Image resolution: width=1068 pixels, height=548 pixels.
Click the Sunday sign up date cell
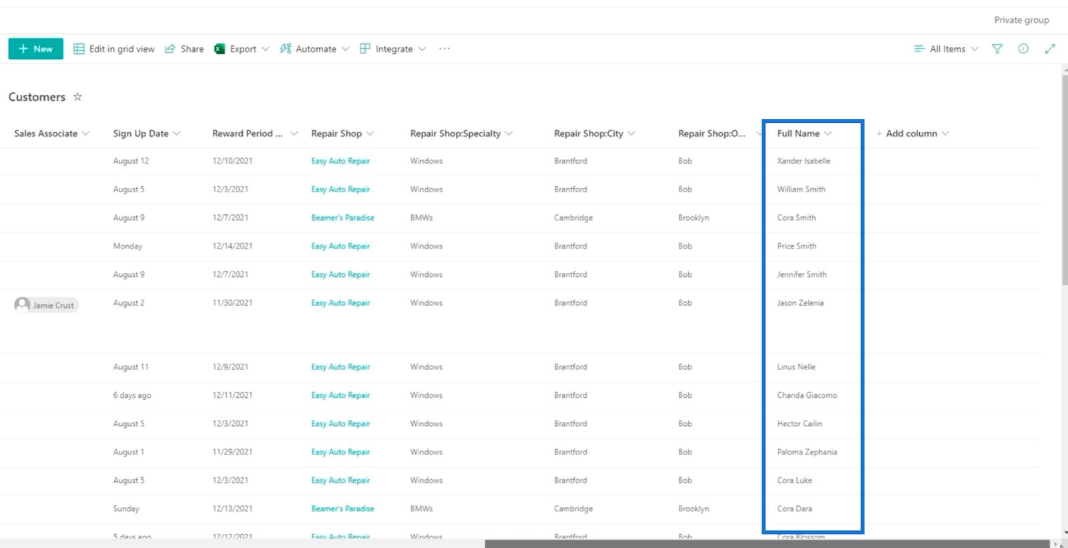point(126,509)
